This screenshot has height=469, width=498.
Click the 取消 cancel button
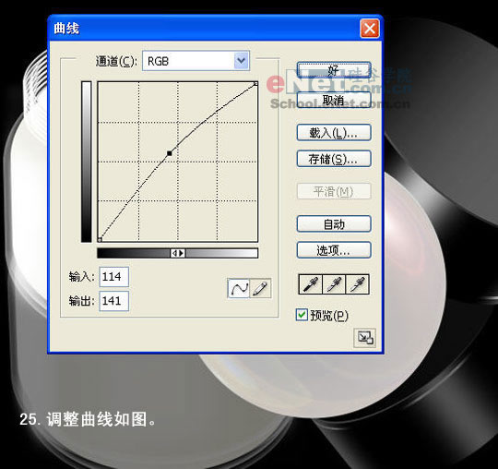coord(334,100)
